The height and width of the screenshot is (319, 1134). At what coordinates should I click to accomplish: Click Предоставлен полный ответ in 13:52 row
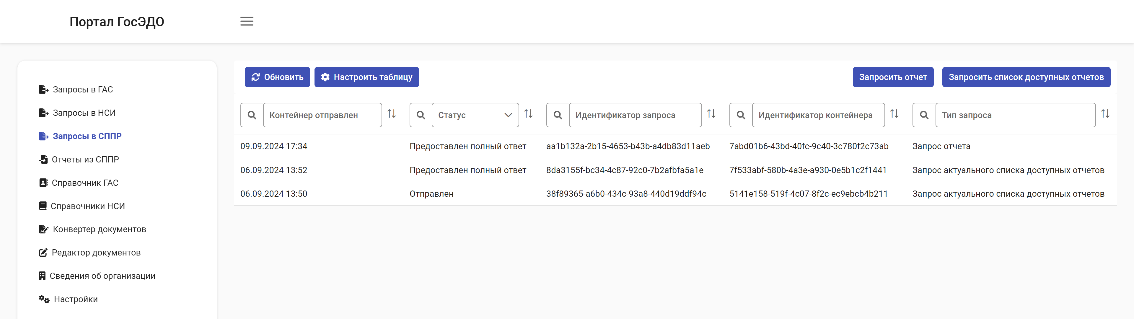click(468, 170)
